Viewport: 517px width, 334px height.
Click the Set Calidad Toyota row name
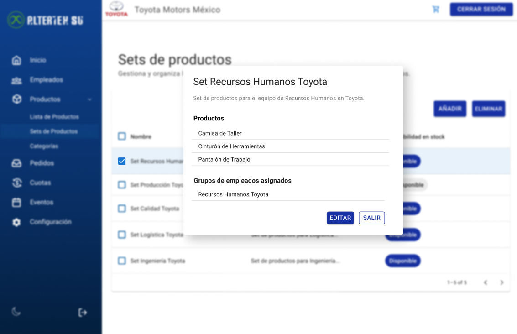(155, 209)
